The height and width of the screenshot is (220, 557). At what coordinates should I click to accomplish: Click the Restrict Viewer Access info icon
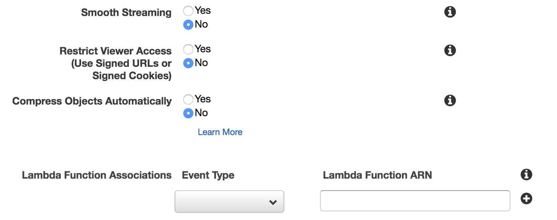(450, 50)
